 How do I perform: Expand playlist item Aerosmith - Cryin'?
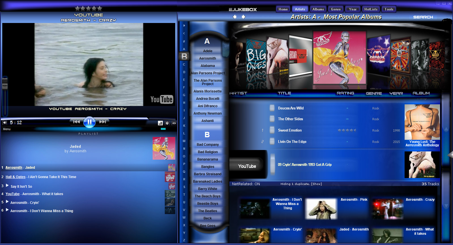7,202
